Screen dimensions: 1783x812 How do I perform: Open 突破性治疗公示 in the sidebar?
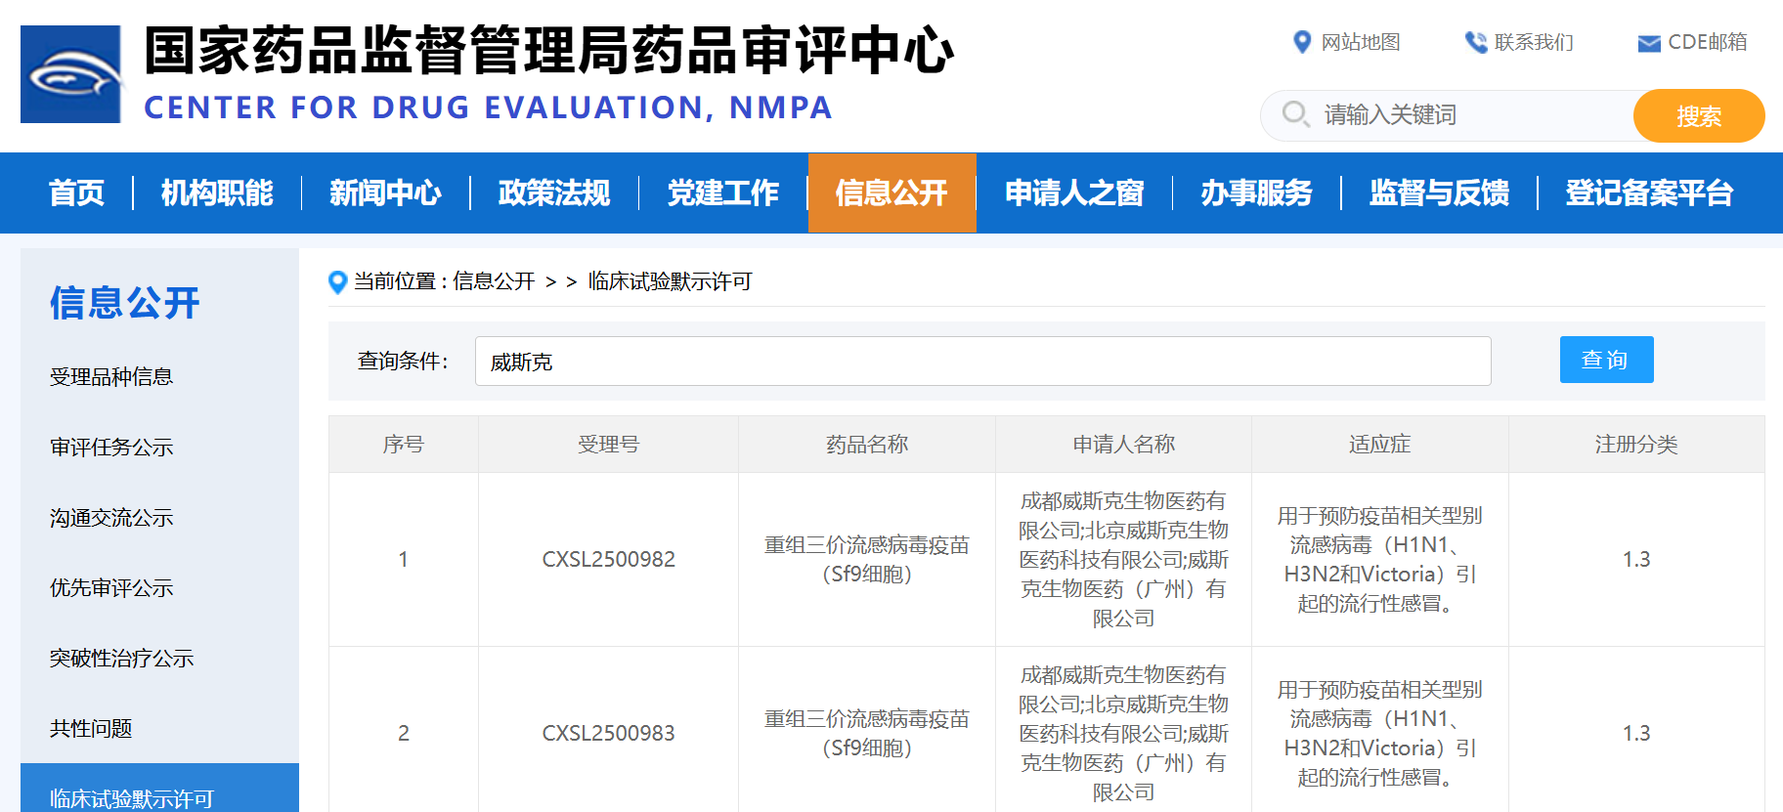tap(121, 659)
